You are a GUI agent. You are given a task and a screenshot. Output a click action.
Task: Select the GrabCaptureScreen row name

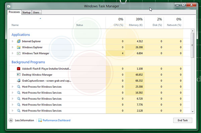[47, 81]
